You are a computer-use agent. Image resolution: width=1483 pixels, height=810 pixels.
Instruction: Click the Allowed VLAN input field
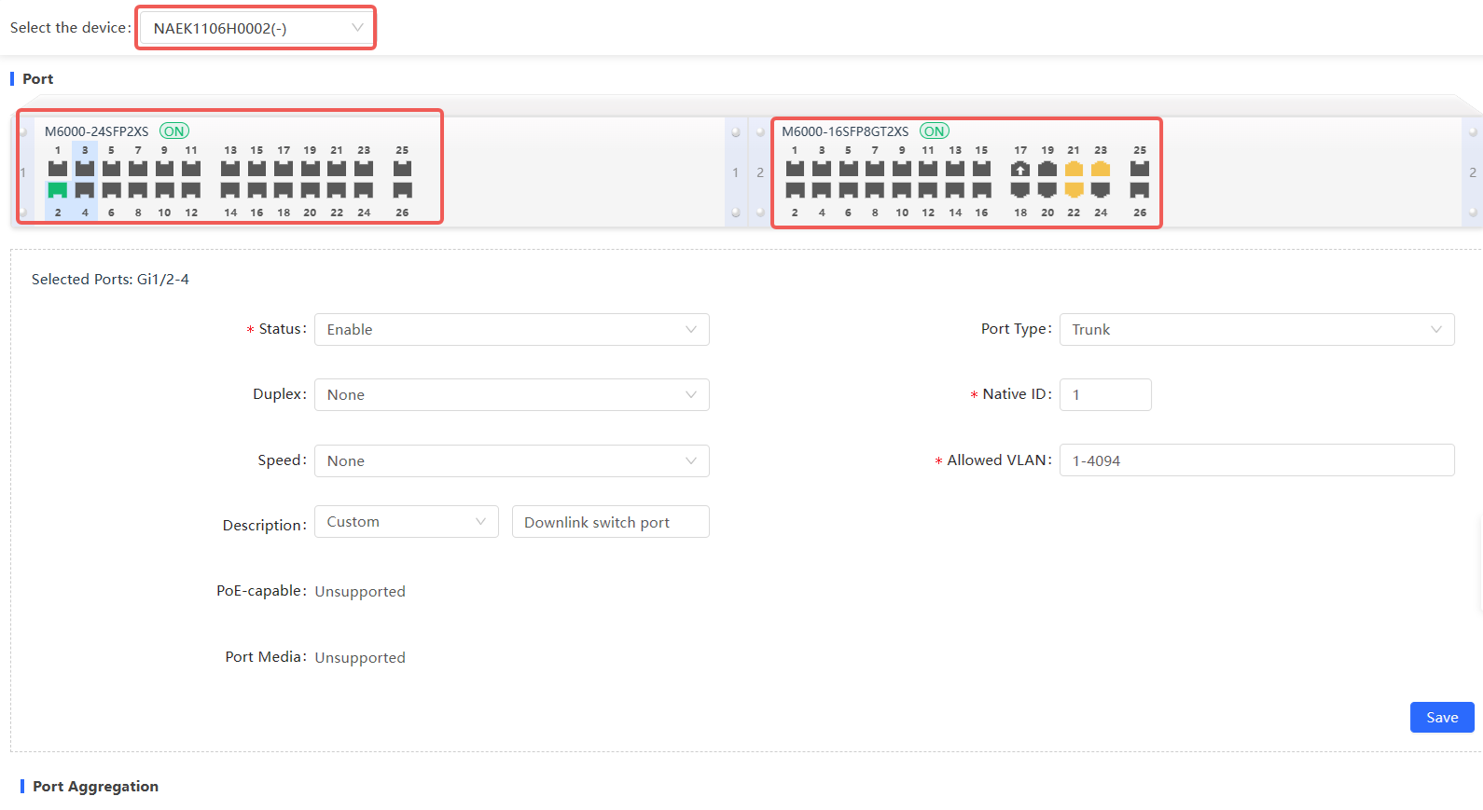tap(1256, 460)
